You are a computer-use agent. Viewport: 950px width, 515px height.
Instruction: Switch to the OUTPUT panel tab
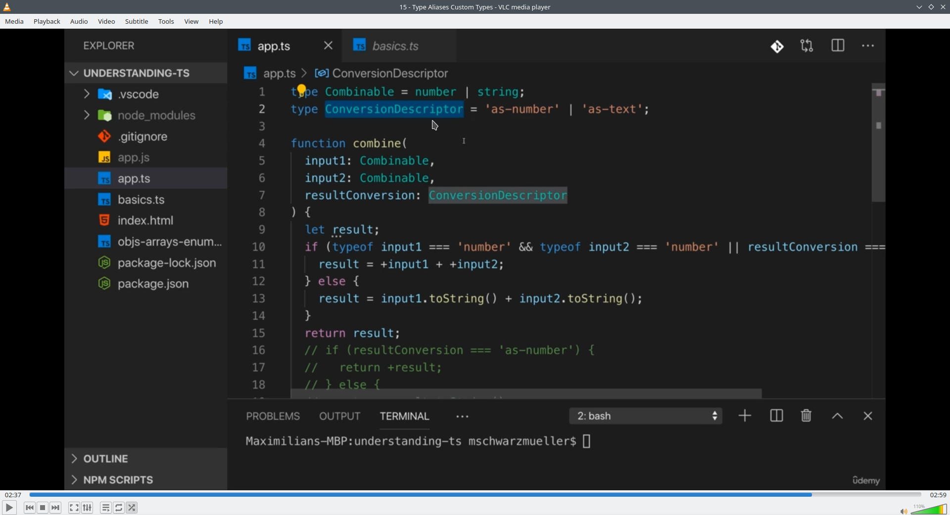pyautogui.click(x=340, y=416)
